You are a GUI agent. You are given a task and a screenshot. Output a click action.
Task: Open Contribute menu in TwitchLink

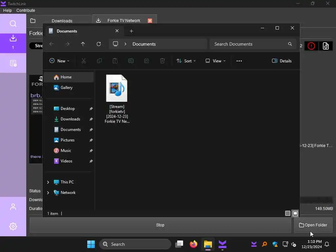click(x=26, y=10)
